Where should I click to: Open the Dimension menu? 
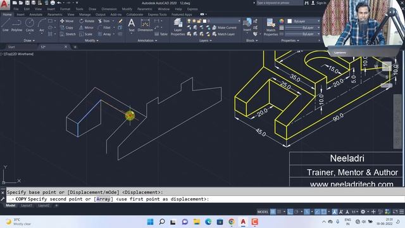[x=109, y=9]
